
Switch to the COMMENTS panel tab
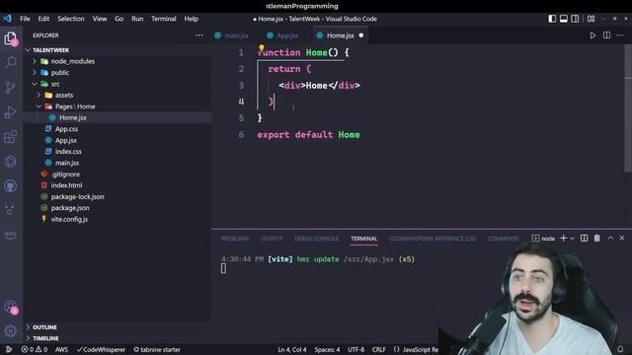tap(503, 239)
